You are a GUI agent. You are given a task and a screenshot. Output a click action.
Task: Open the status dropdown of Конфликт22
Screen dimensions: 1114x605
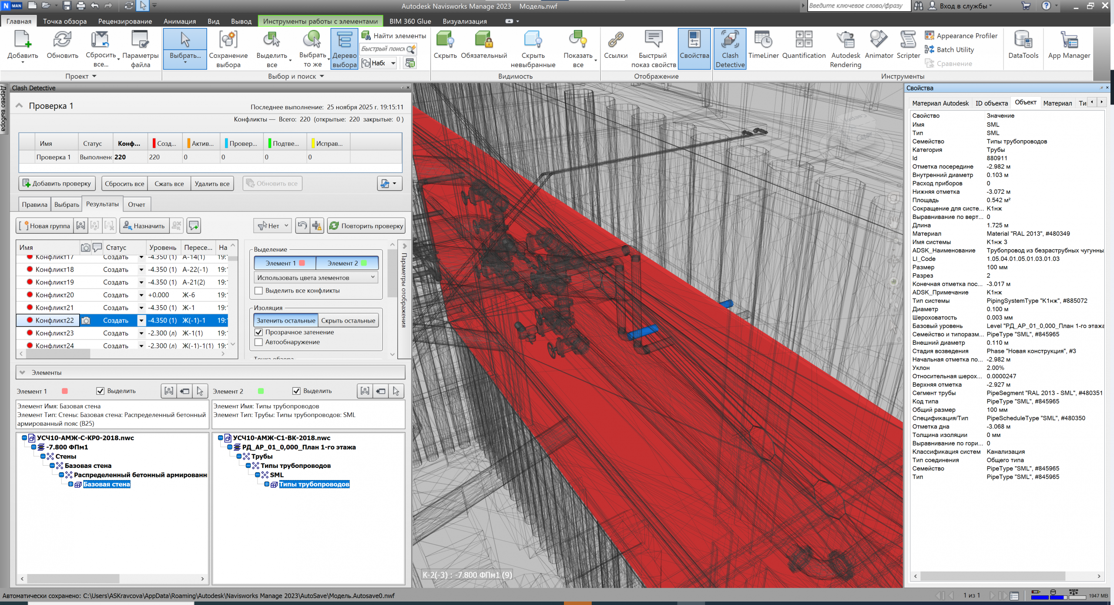141,320
